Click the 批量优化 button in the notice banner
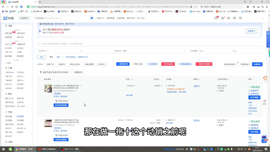 point(251,31)
